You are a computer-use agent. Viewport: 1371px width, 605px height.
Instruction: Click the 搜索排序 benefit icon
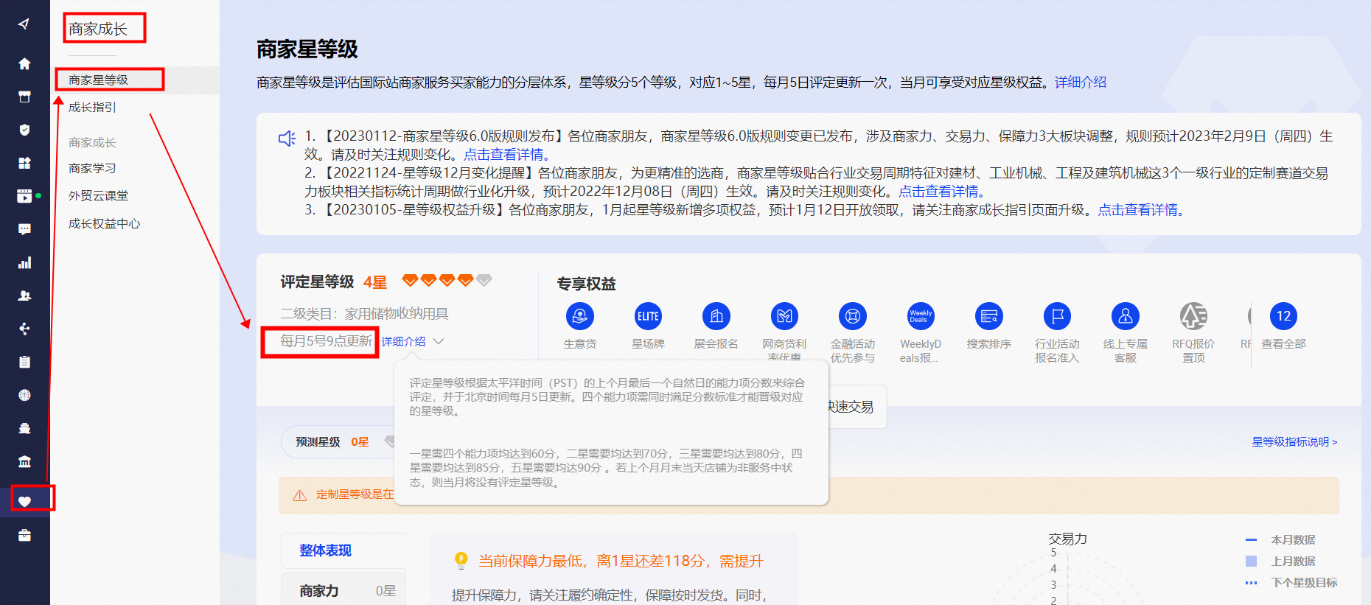(x=988, y=317)
